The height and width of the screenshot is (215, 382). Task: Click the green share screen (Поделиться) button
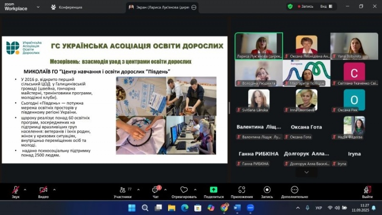[x=213, y=190]
